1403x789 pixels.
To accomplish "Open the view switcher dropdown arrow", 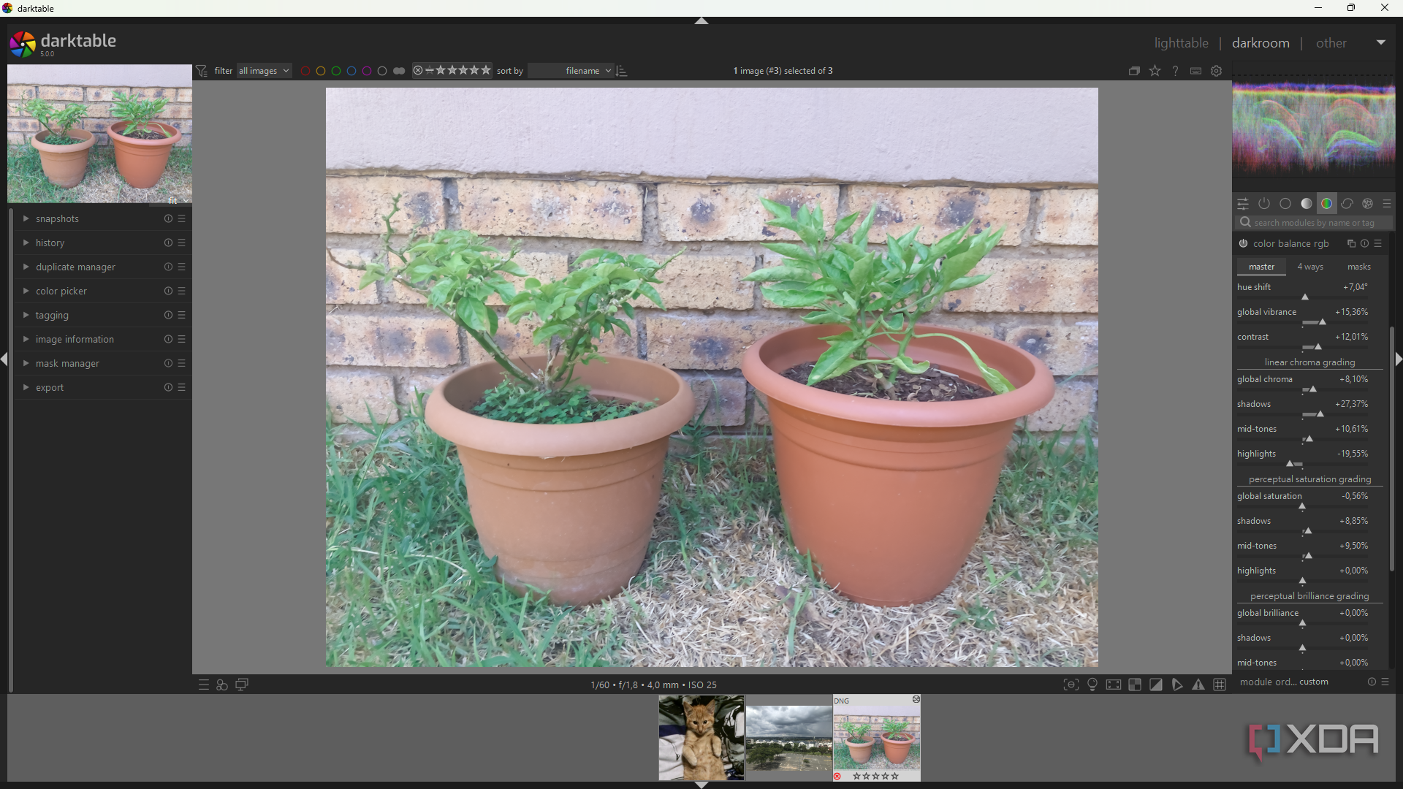I will point(1381,42).
